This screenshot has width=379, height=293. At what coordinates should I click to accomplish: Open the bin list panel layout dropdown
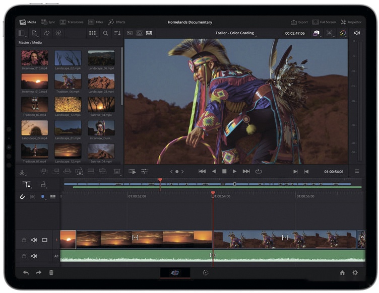[x=22, y=33]
